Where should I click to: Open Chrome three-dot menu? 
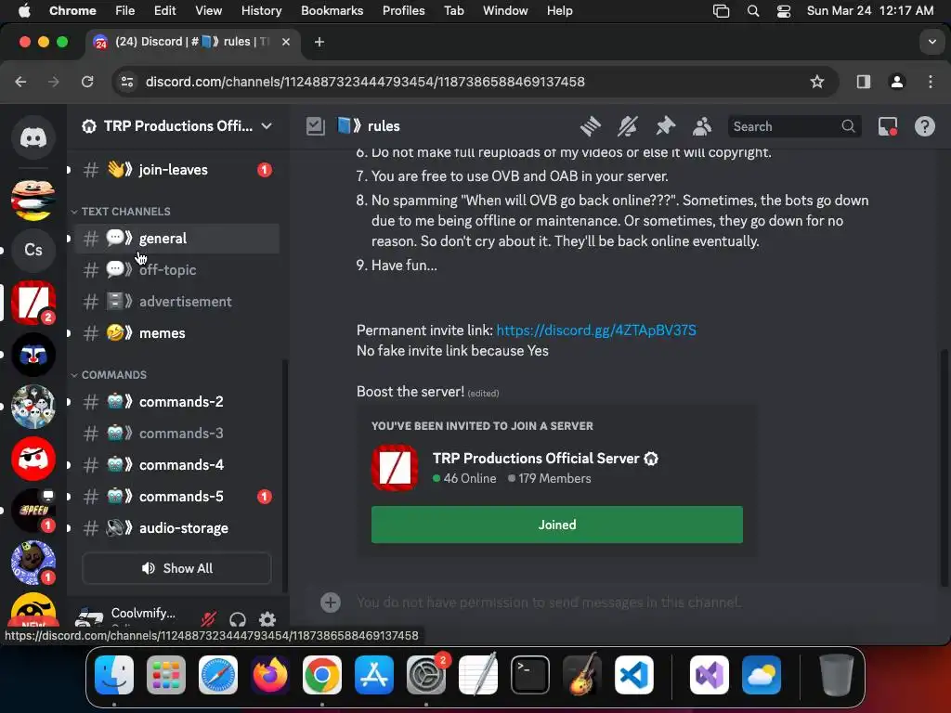(x=931, y=82)
